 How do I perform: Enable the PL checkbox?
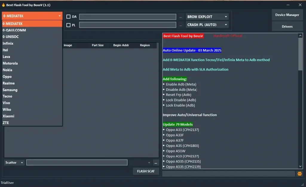pyautogui.click(x=68, y=25)
